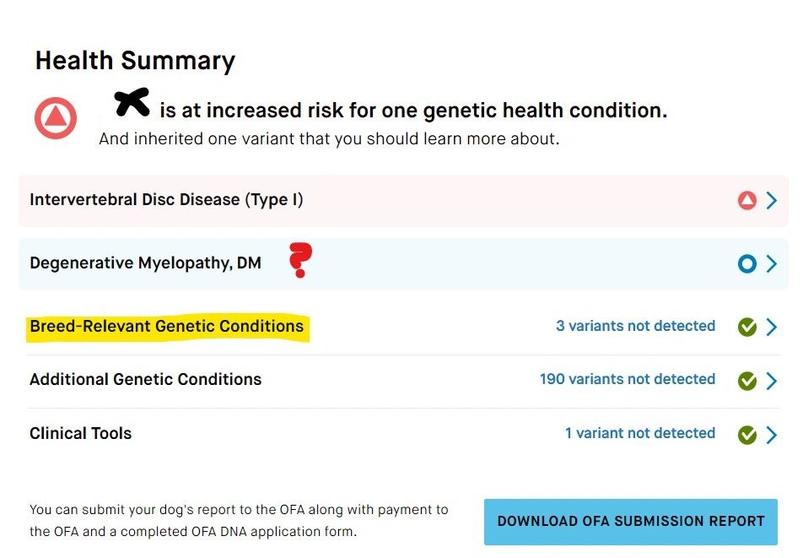803x558 pixels.
Task: Click the Health Summary heading
Action: pos(135,61)
